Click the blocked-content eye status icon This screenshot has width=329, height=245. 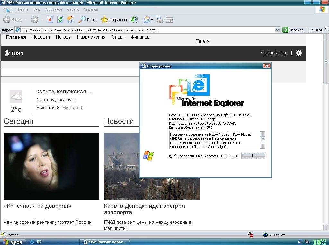coord(250,235)
